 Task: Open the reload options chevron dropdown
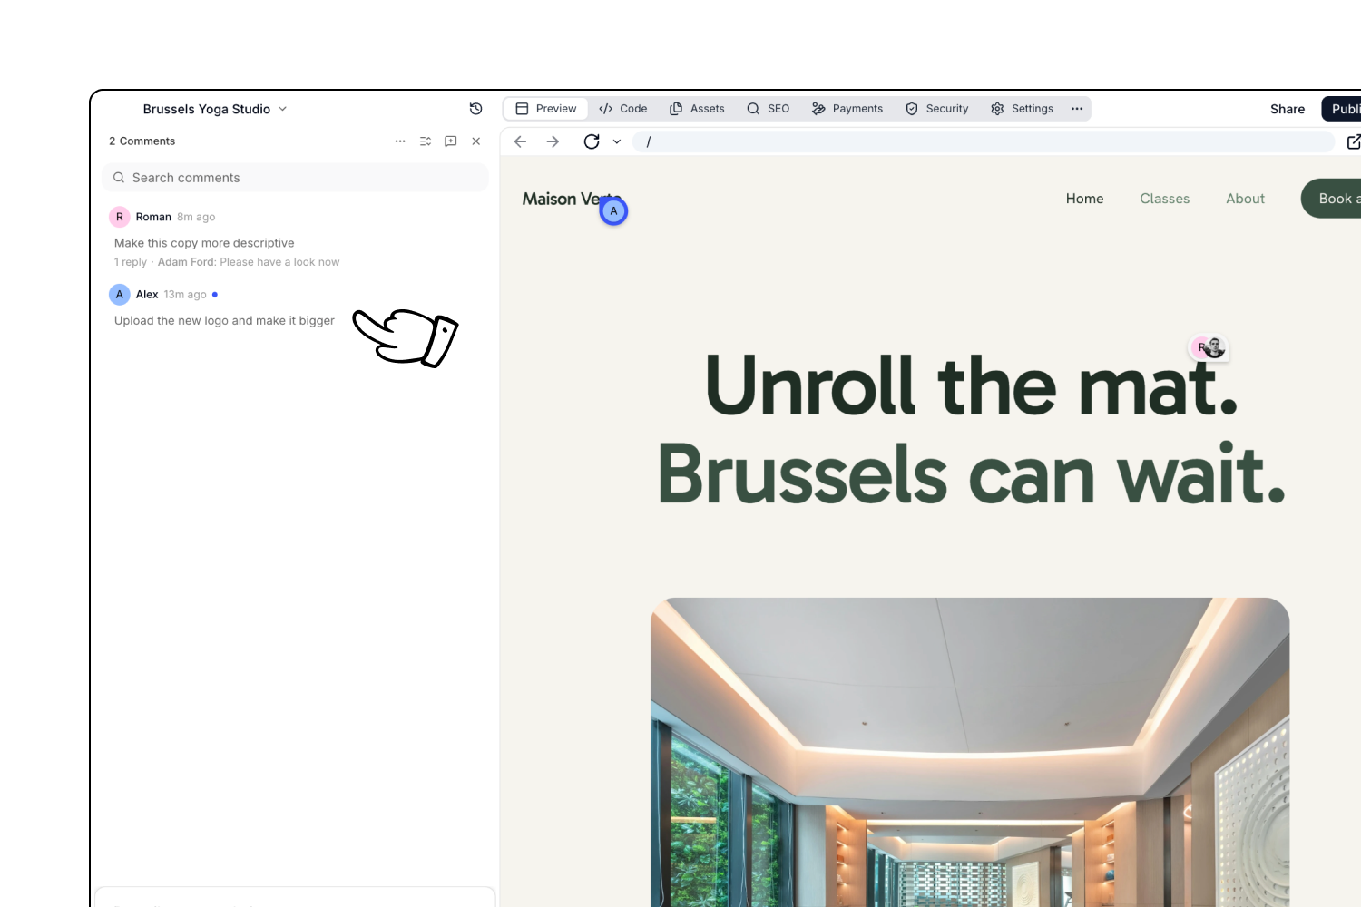click(617, 141)
